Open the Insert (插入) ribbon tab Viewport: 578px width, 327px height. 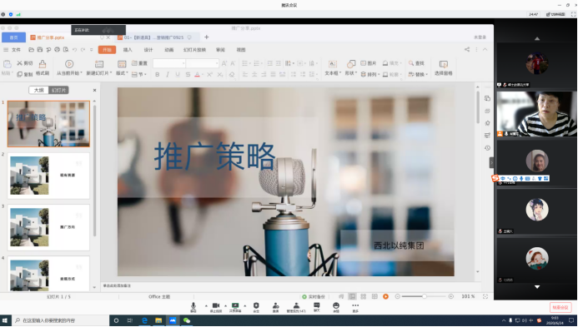[x=128, y=50]
